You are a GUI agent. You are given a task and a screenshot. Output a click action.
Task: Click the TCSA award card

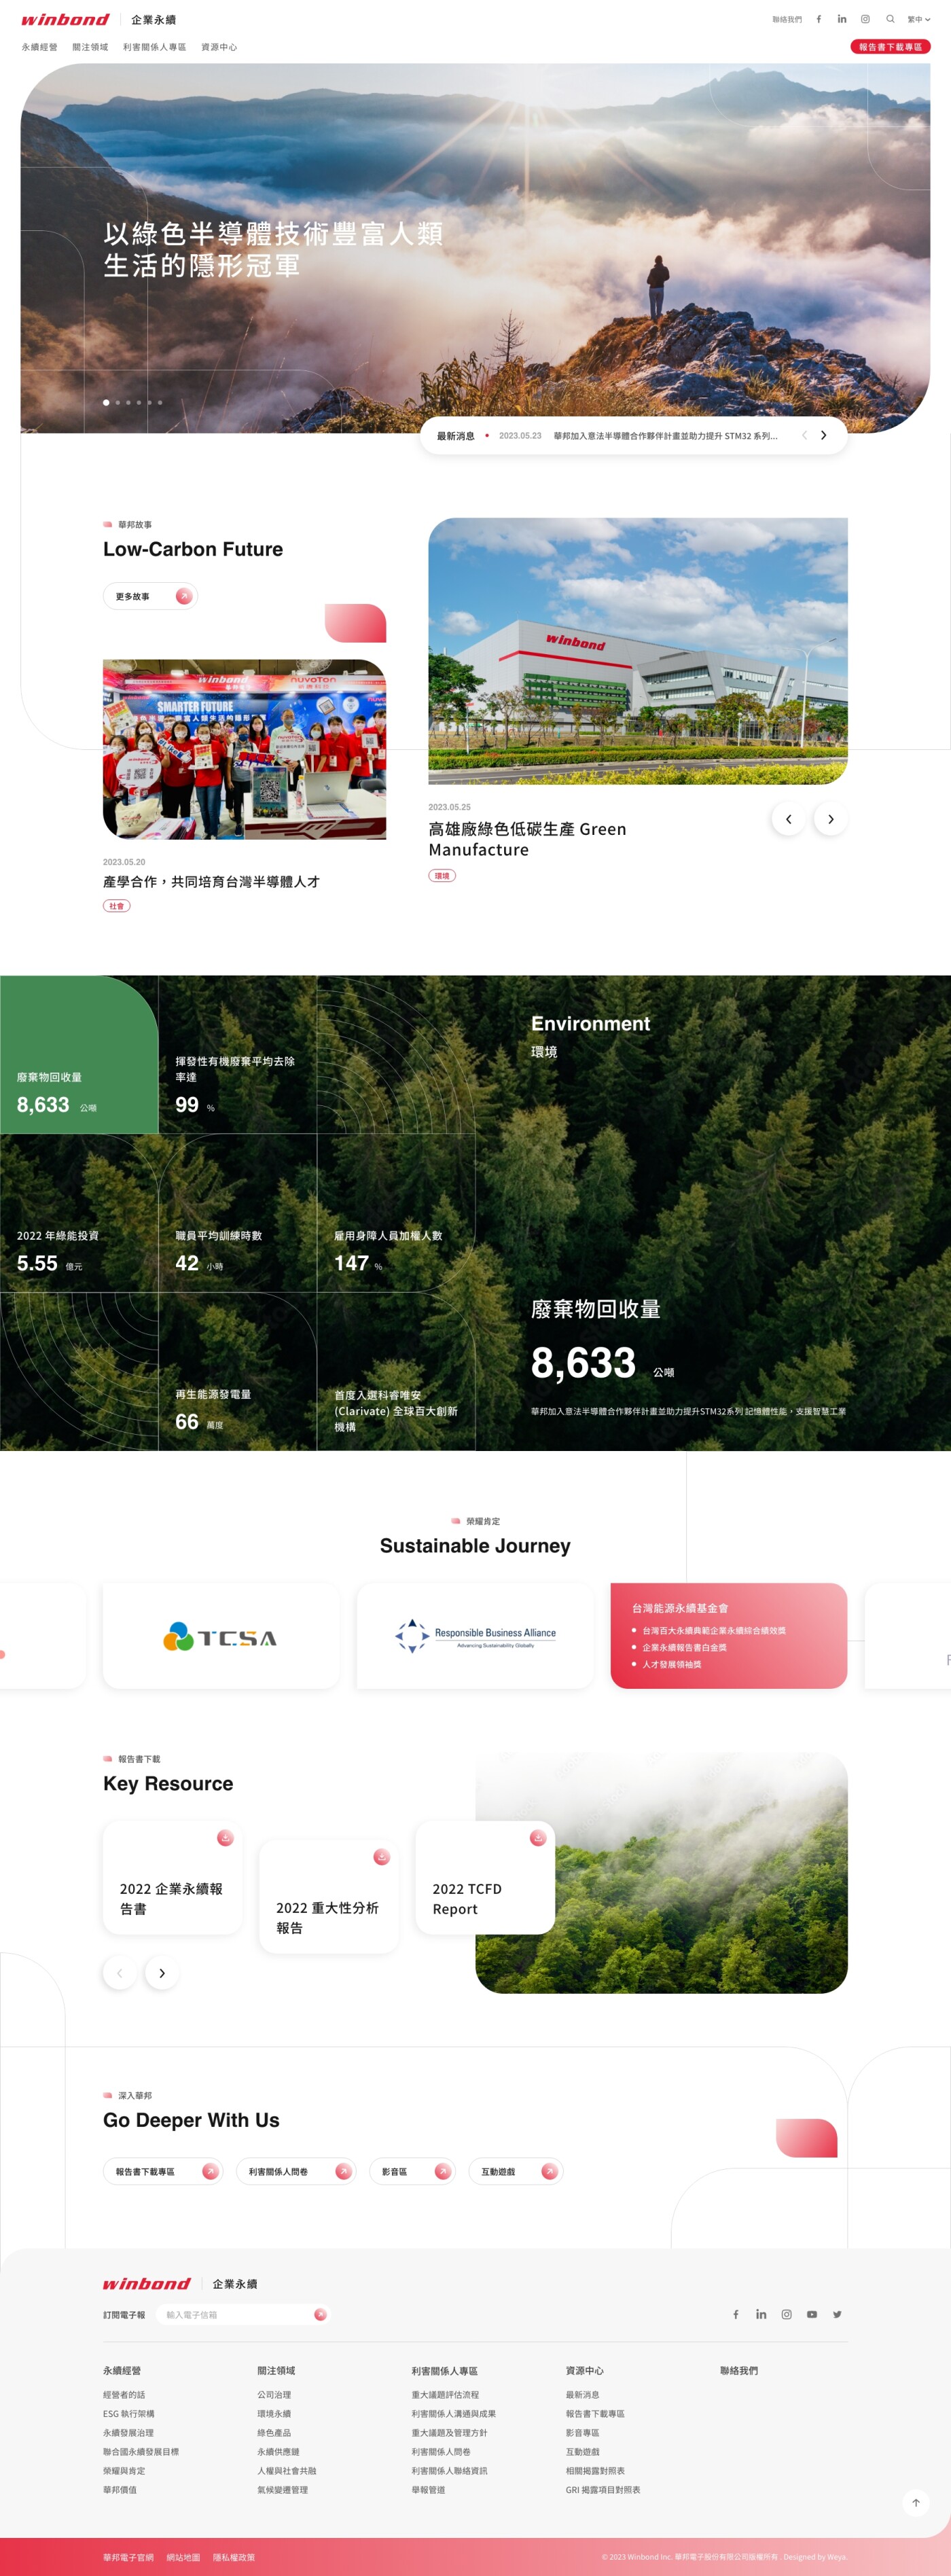tap(221, 1636)
